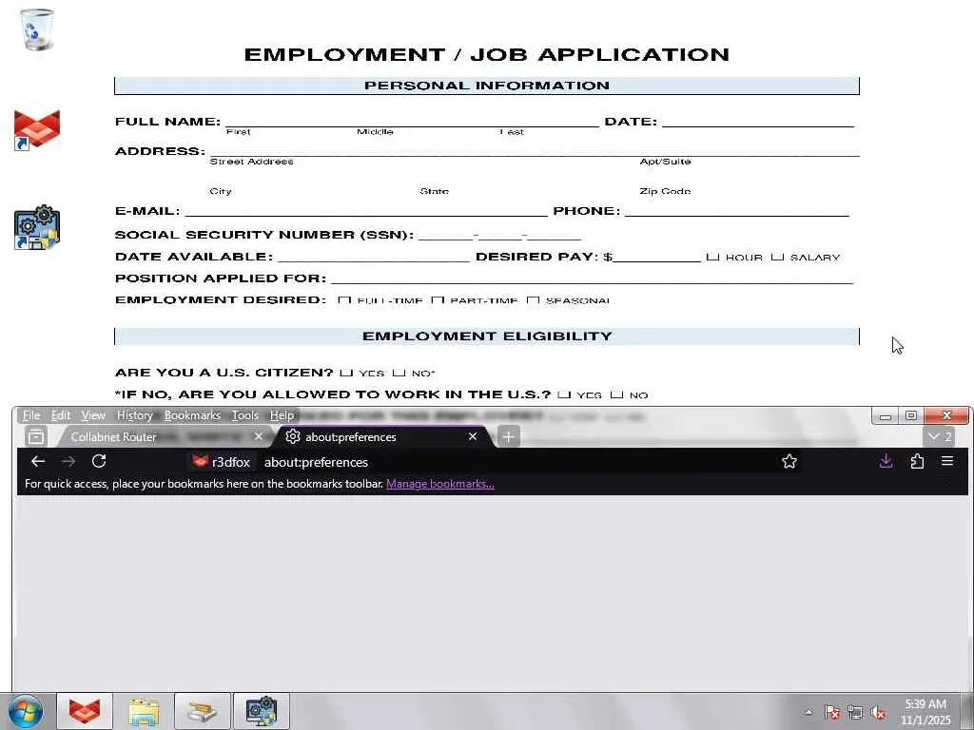
Task: Click the tab overview icon left of tabs
Action: (x=36, y=437)
